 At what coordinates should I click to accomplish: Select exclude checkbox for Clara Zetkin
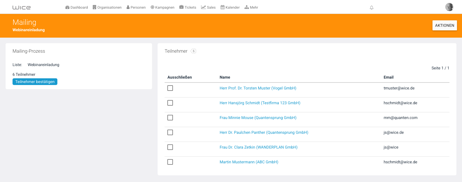point(170,147)
